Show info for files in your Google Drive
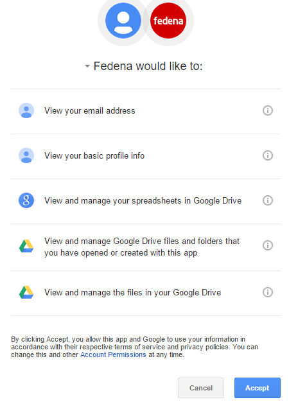Screen dimensions: 289x402 pos(268,292)
